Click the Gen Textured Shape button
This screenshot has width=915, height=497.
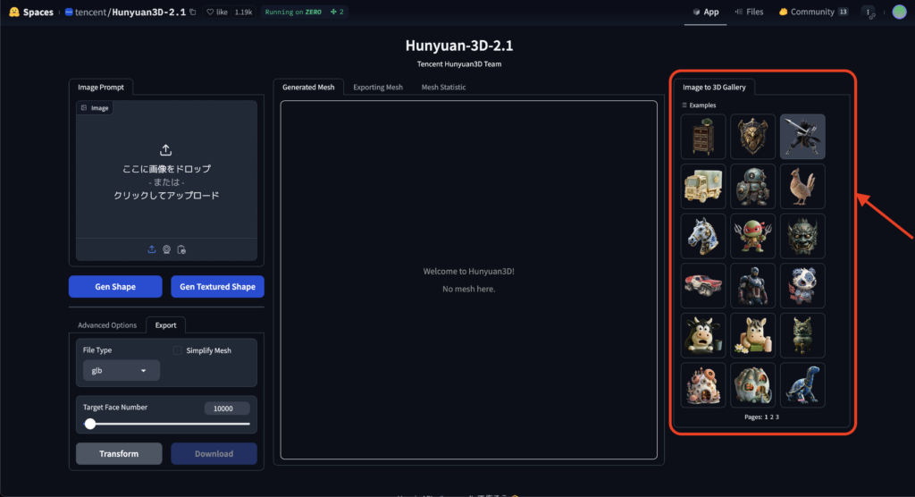point(218,287)
